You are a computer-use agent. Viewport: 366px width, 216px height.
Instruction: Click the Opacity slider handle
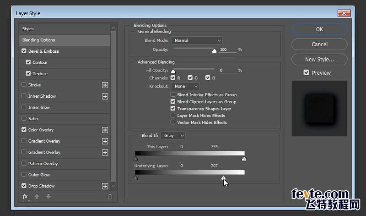pyautogui.click(x=214, y=51)
